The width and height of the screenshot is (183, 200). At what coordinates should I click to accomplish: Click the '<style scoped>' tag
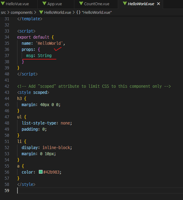(33, 92)
